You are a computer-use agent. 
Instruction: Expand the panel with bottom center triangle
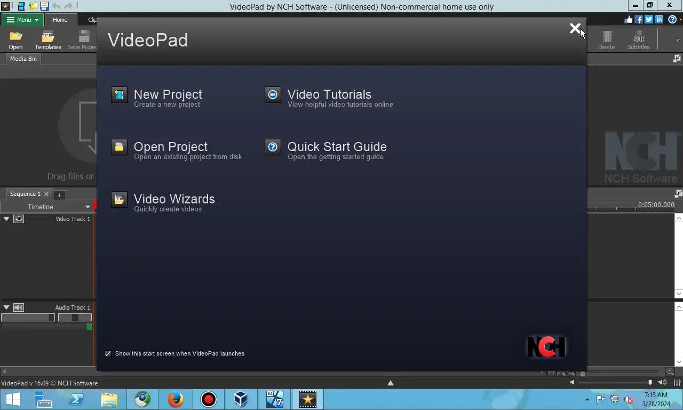391,383
